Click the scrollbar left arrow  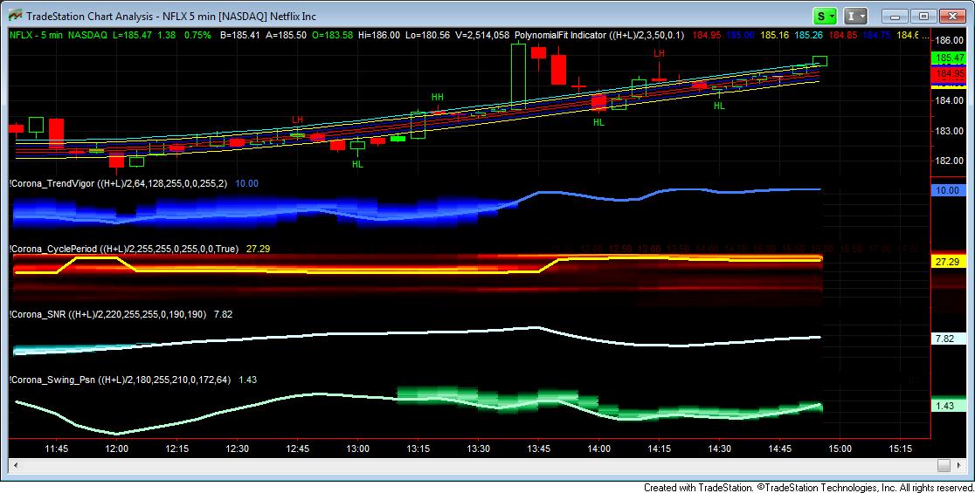[x=16, y=465]
